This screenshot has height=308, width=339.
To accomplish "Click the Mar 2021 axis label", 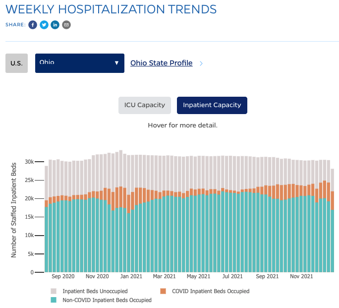I will (165, 276).
